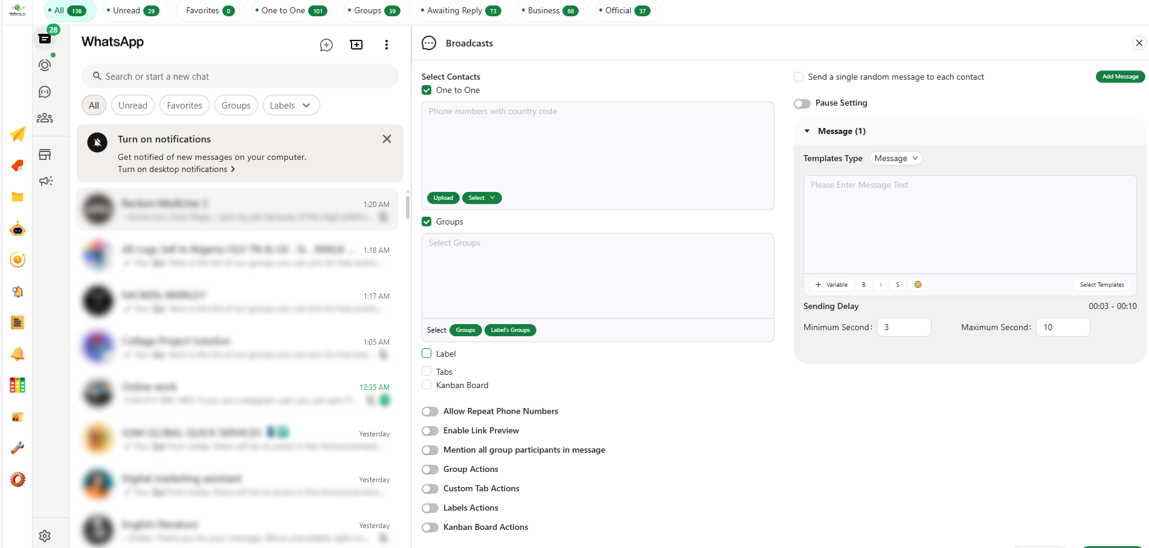The image size is (1149, 548).
Task: Toggle Allow Repeat Phone Numbers switch
Action: coord(430,412)
